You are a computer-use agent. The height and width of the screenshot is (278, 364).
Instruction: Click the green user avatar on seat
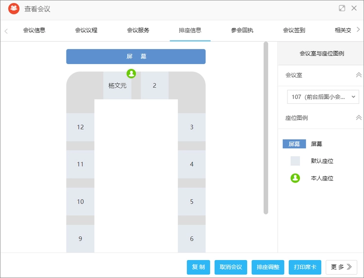point(131,74)
